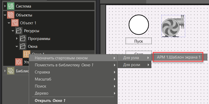The width and height of the screenshot is (209, 104).
Task: Click the Программы folder icon
Action: (23, 39)
